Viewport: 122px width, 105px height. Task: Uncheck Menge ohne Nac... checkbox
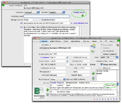pos(101,64)
